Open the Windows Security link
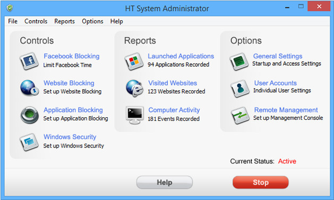The width and height of the screenshot is (334, 200). [x=70, y=137]
